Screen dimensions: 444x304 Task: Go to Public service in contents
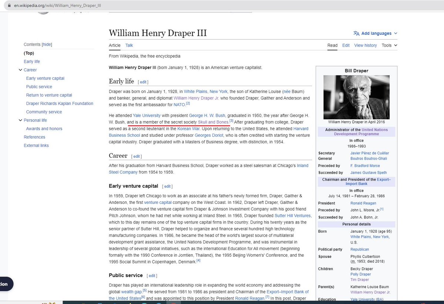(x=39, y=87)
